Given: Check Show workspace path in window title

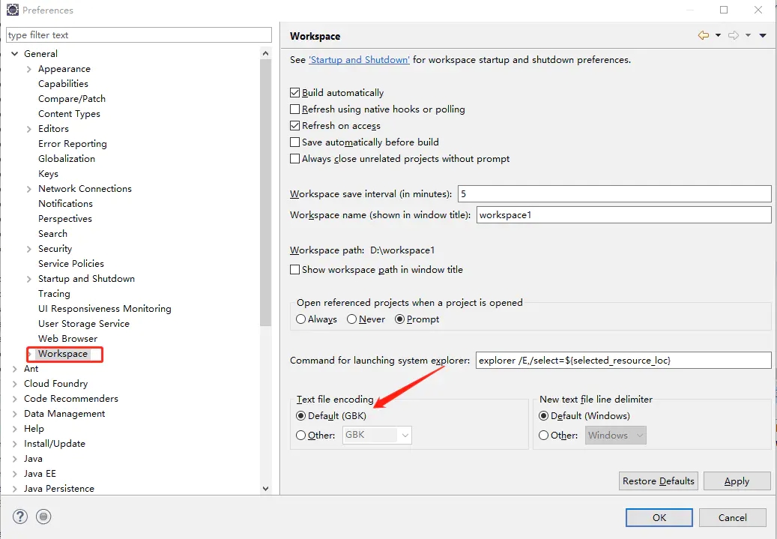Looking at the screenshot, I should pyautogui.click(x=295, y=270).
